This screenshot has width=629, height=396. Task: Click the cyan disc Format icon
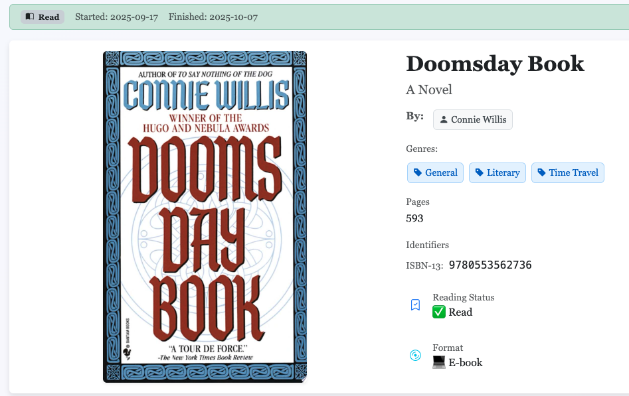pos(416,355)
